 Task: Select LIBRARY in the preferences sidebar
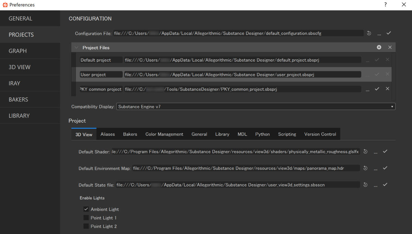pyautogui.click(x=30, y=116)
